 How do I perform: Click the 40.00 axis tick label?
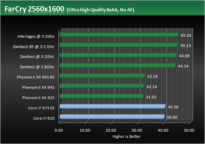click(163, 130)
